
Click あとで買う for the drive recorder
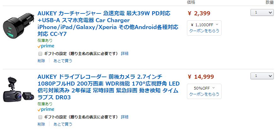(x=63, y=124)
